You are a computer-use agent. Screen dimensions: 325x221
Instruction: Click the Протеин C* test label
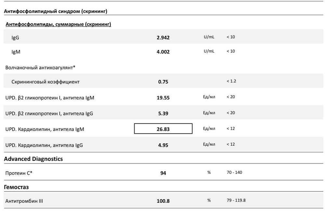(x=19, y=173)
